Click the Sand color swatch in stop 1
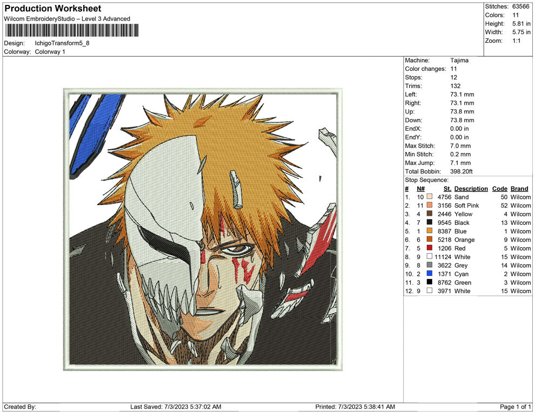Screen dimensions: 535x412 (429, 197)
